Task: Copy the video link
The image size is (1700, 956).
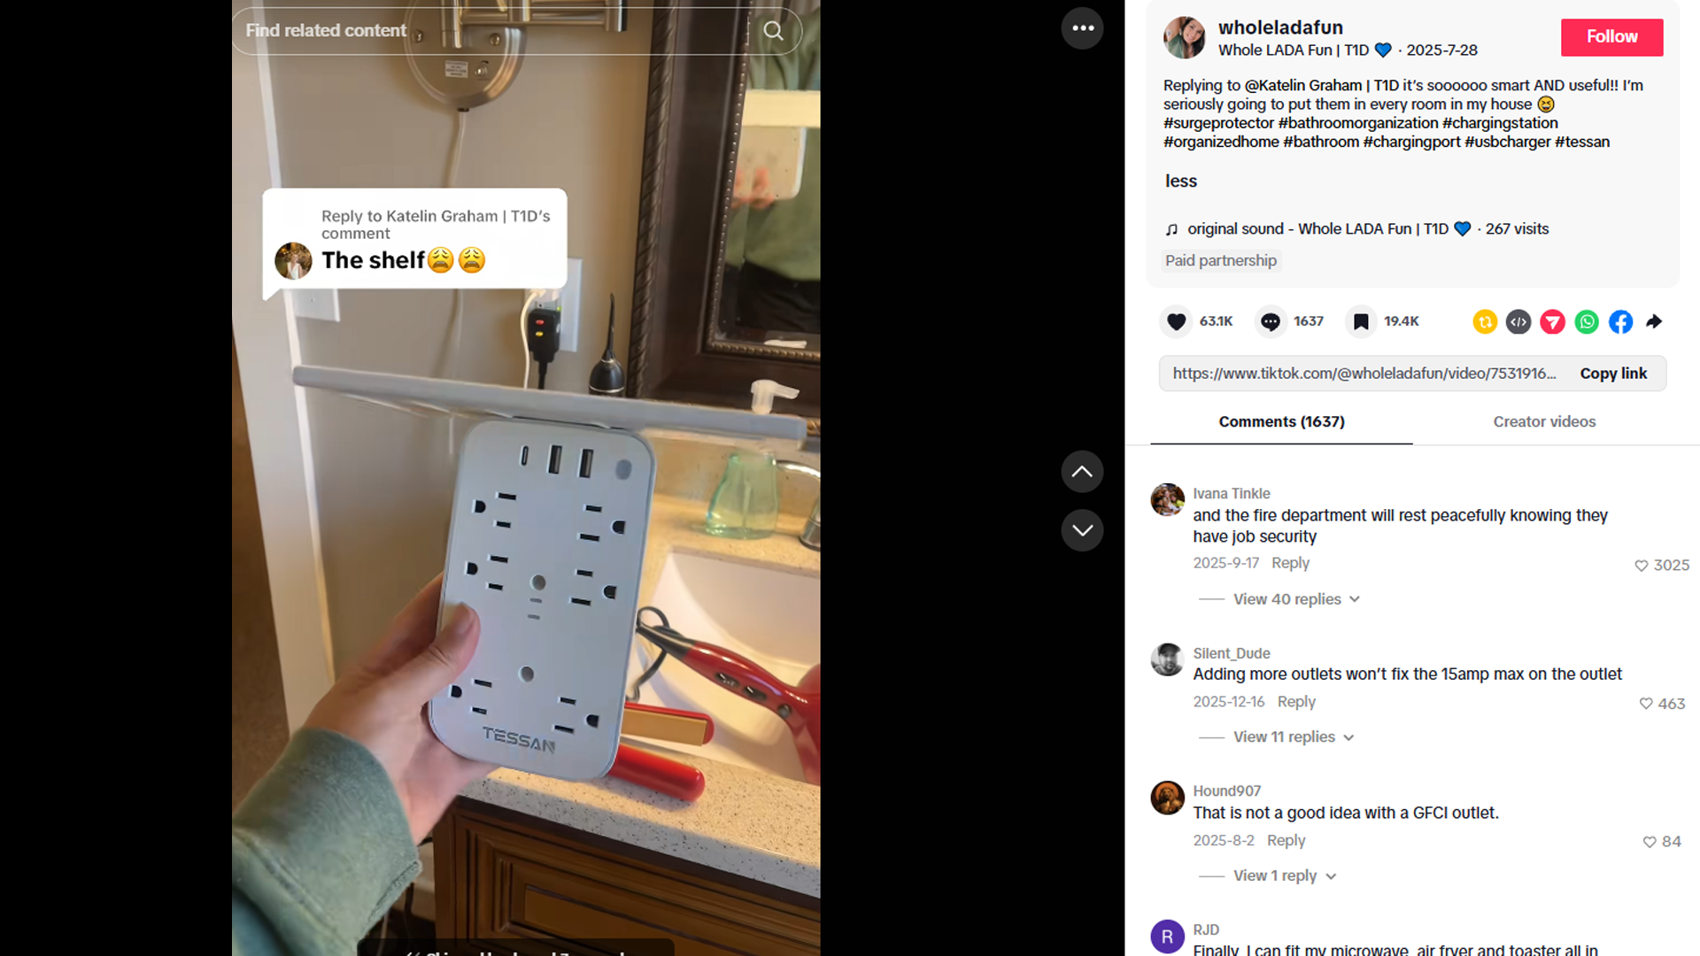Action: (1613, 374)
